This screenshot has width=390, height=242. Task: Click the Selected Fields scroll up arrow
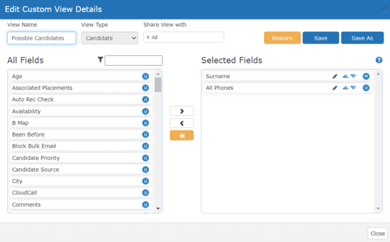pos(378,74)
